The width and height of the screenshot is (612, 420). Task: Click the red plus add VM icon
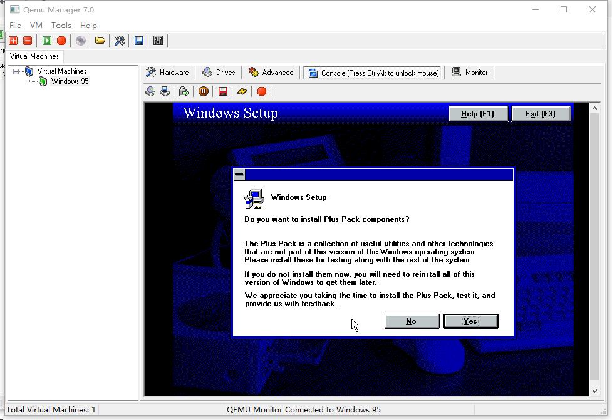click(x=13, y=41)
